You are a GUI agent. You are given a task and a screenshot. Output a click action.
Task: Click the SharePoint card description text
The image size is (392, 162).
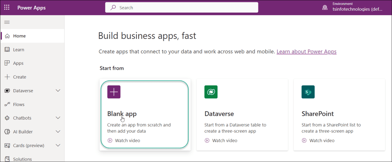coord(331,128)
